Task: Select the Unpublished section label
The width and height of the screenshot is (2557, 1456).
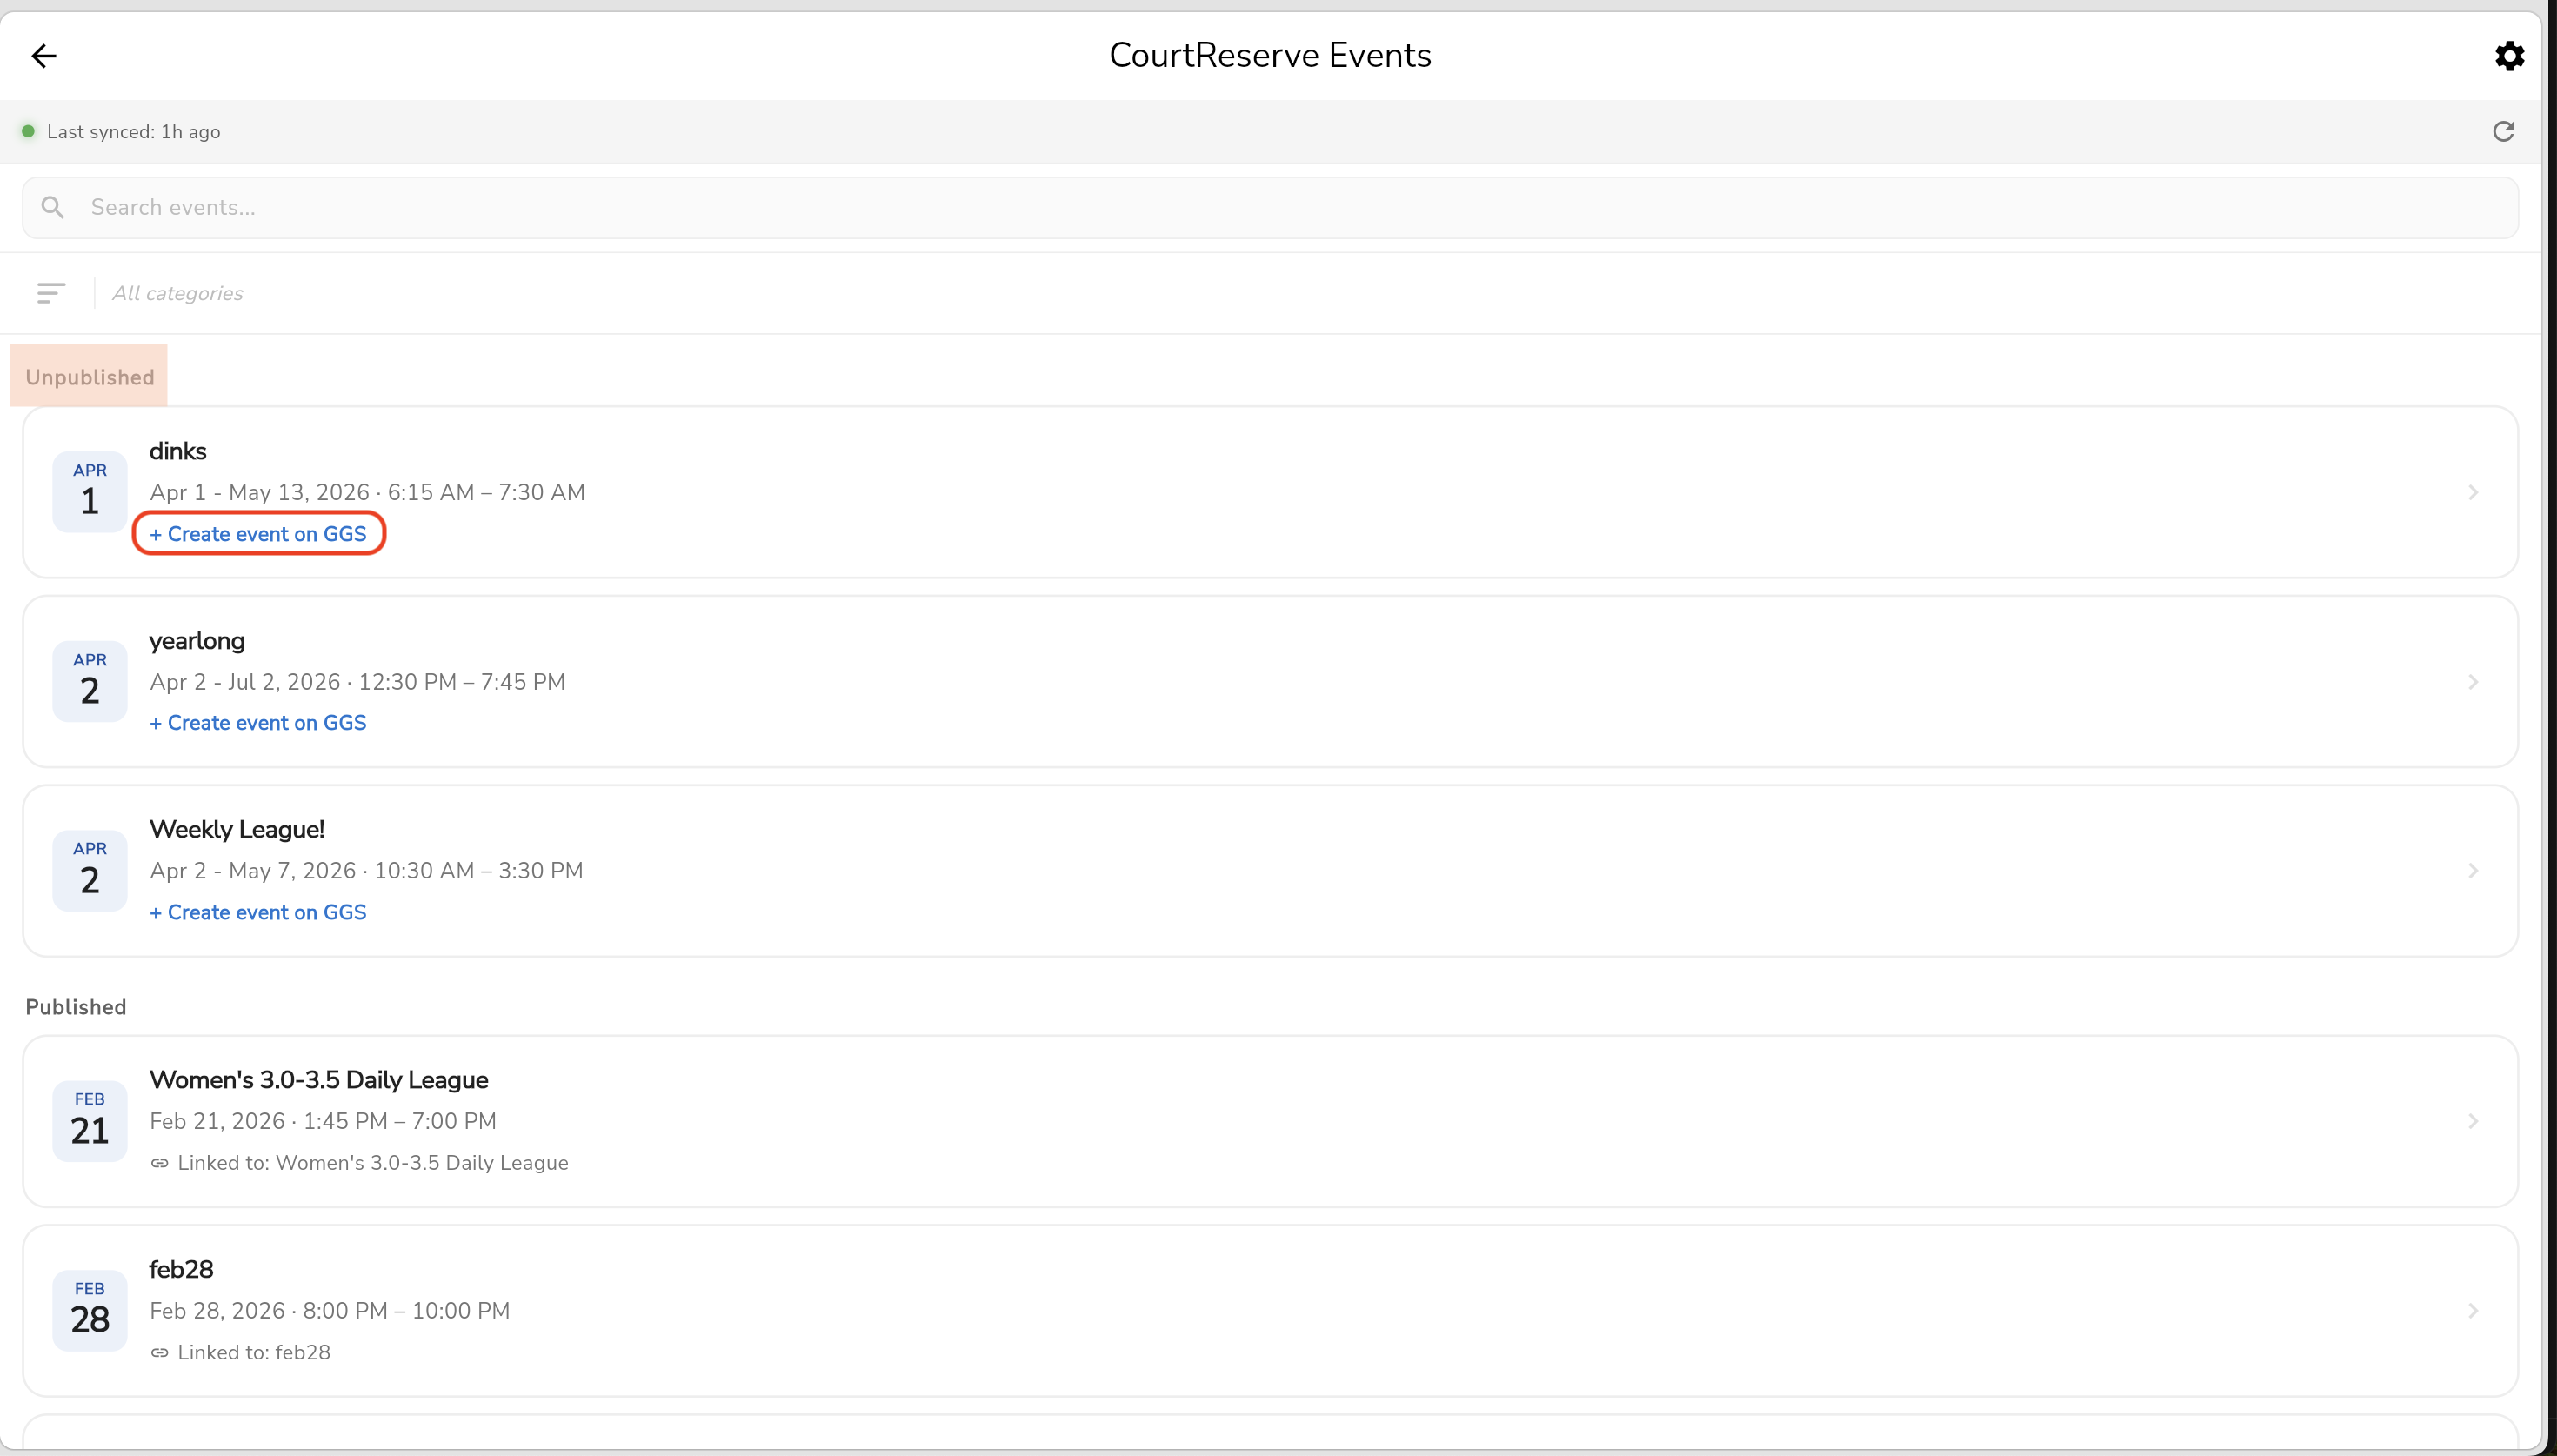Action: tap(90, 377)
